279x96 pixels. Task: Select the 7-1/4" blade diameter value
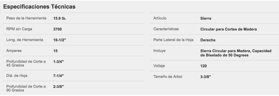coord(59,76)
